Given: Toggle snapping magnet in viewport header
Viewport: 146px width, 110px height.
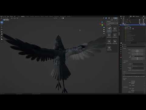Looking at the screenshot, I should point(62,18).
